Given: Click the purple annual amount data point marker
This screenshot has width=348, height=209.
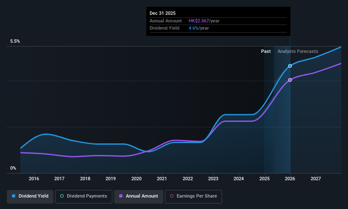Looking at the screenshot, I should click(290, 80).
